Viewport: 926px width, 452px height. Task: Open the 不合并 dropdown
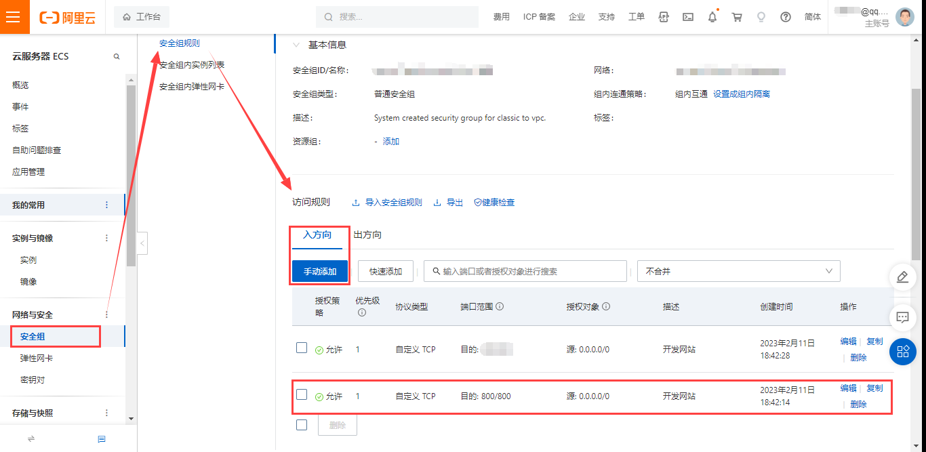coord(738,271)
